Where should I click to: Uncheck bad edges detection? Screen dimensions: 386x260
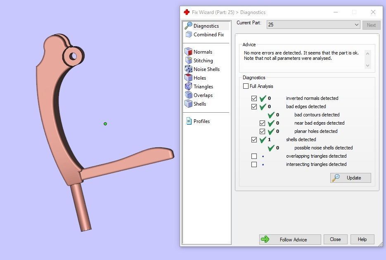click(x=254, y=107)
